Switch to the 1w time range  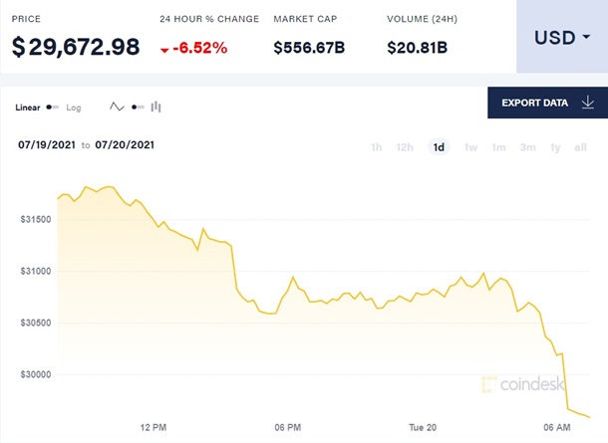tap(471, 147)
